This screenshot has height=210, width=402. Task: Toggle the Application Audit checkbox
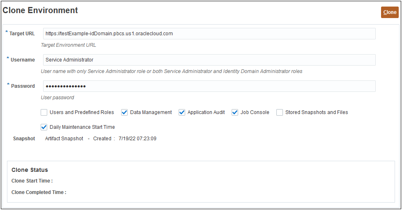click(x=182, y=112)
